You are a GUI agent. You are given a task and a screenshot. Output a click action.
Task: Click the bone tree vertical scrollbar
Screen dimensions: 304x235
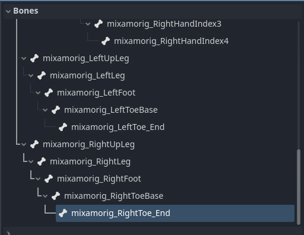tap(299, 187)
